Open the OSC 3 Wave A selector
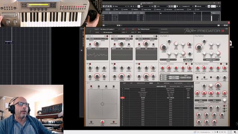The width and height of the screenshot is (238, 134). (x=141, y=39)
